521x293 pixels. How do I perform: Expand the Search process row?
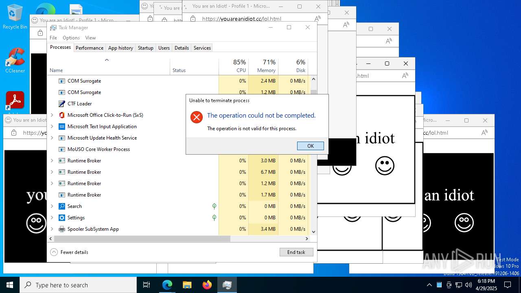pos(52,206)
